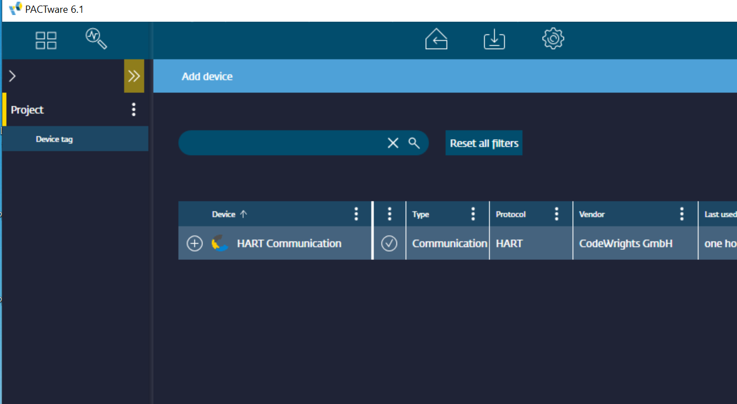This screenshot has width=737, height=404.
Task: Open the Device column options menu
Action: click(x=356, y=214)
